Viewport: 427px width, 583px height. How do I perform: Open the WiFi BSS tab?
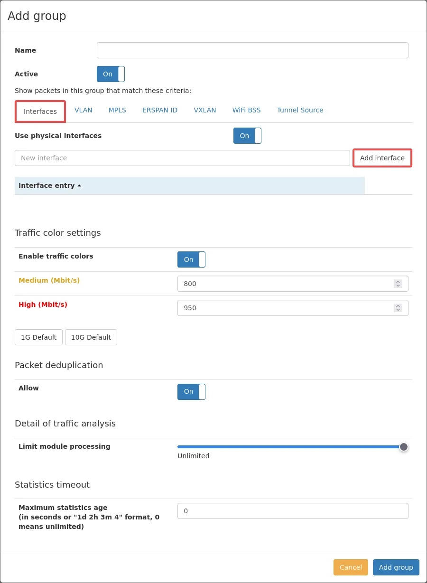246,110
